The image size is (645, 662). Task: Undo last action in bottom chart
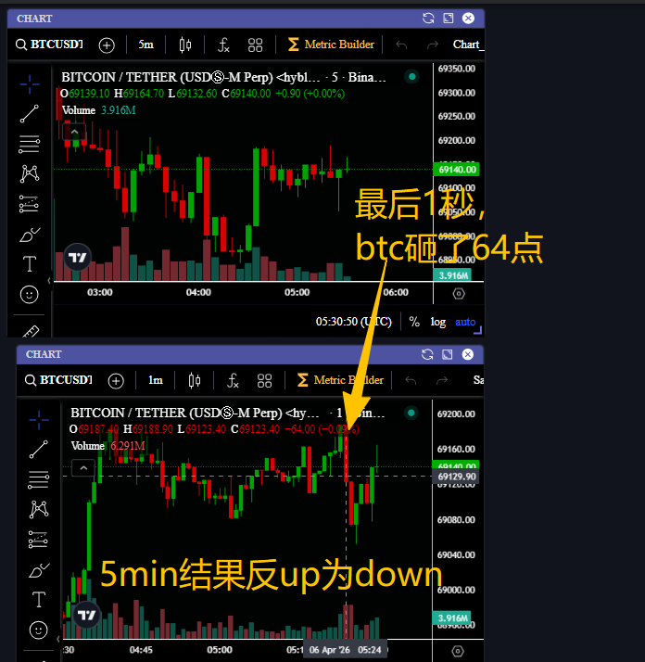pyautogui.click(x=411, y=381)
